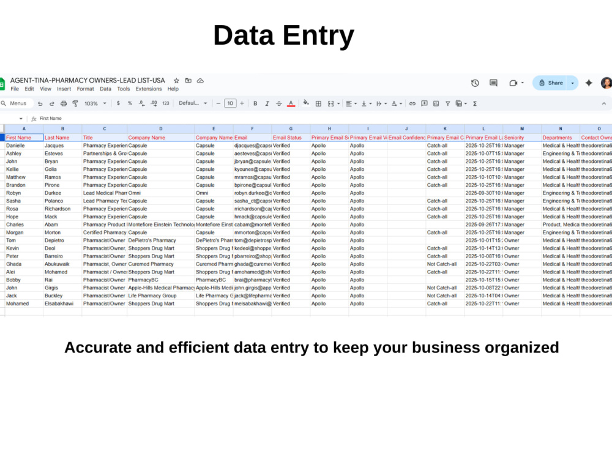Open the Edit menu

[x=29, y=89]
